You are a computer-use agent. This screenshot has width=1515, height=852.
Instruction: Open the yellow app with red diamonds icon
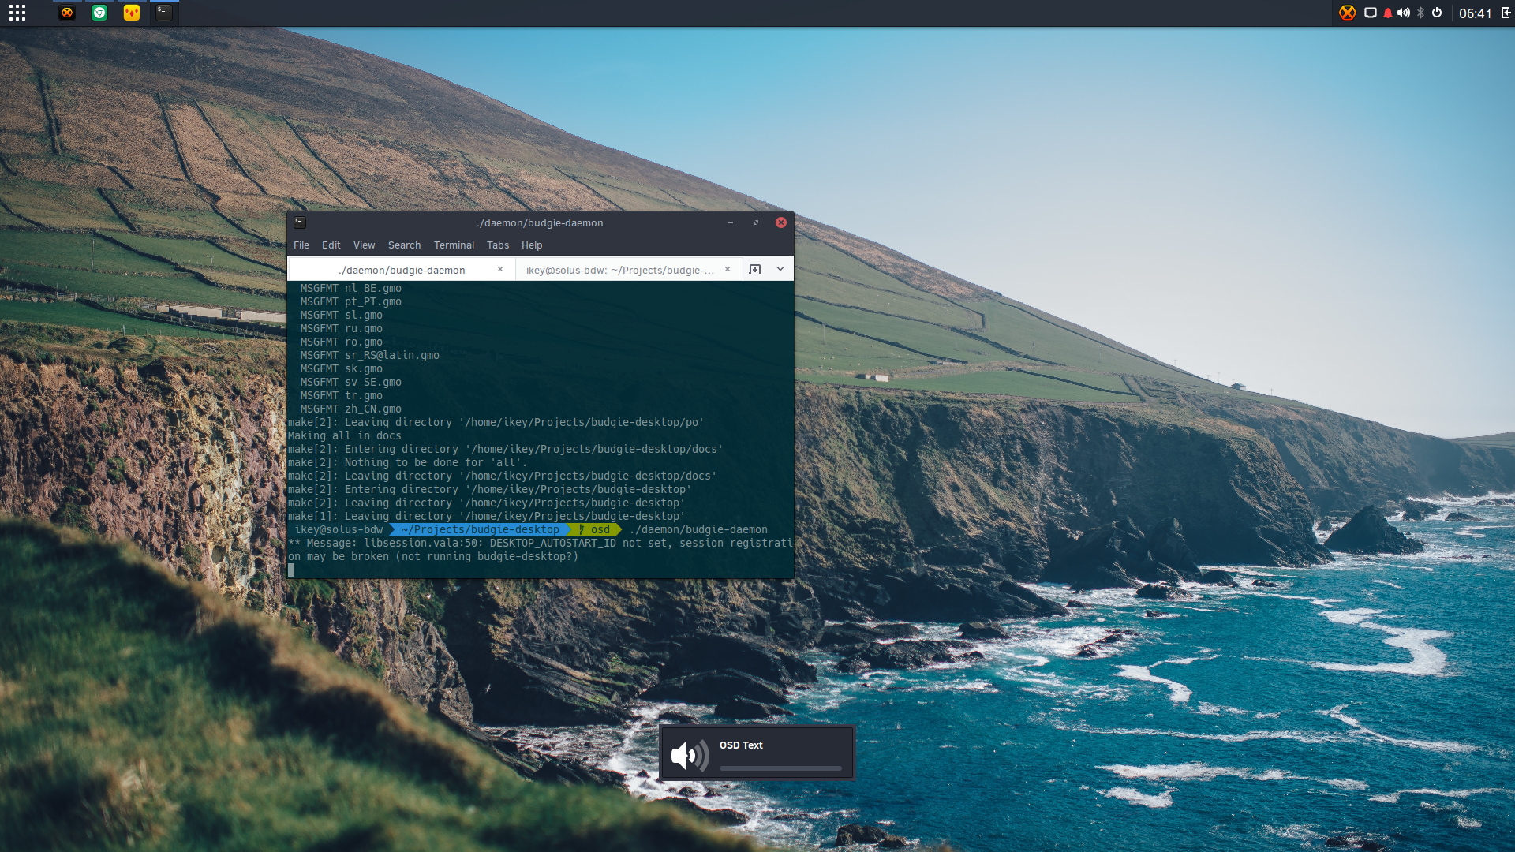click(132, 13)
